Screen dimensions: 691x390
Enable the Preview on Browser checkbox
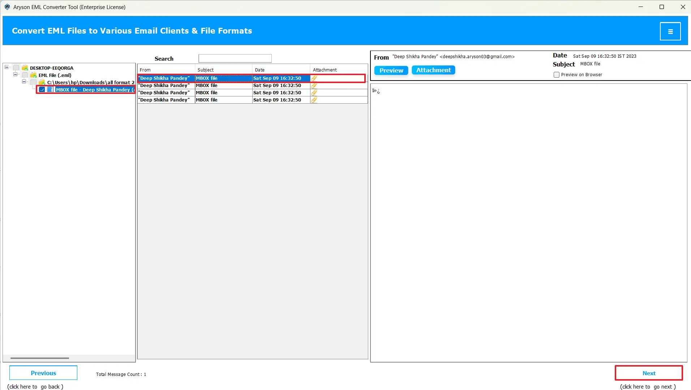[x=557, y=75]
